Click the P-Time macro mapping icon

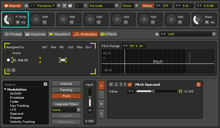(18, 22)
